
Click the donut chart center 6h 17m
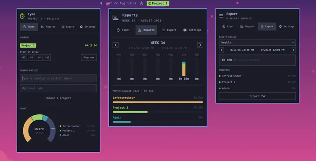point(39,129)
